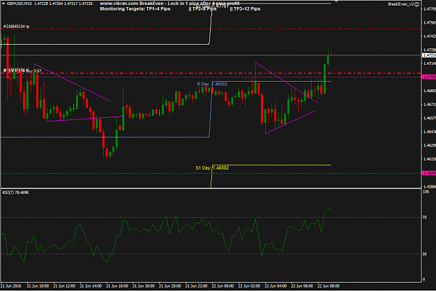Select the buy 0.57 order entry label
The width and height of the screenshot is (436, 291).
pyautogui.click(x=22, y=70)
